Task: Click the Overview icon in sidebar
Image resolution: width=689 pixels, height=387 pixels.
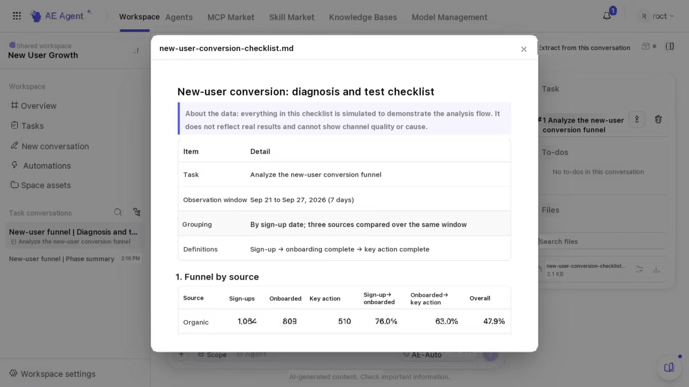Action: [15, 105]
